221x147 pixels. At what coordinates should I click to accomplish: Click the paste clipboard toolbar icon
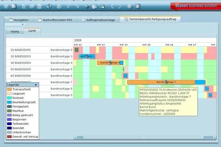pos(103,7)
